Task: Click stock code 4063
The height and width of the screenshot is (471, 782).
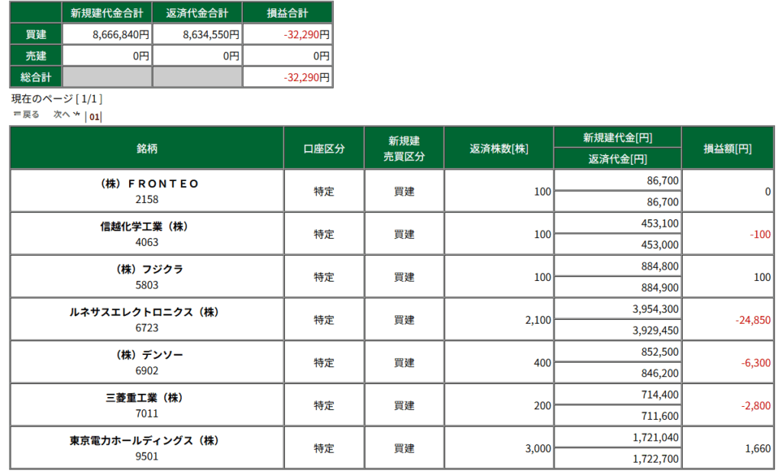Action: pyautogui.click(x=147, y=242)
